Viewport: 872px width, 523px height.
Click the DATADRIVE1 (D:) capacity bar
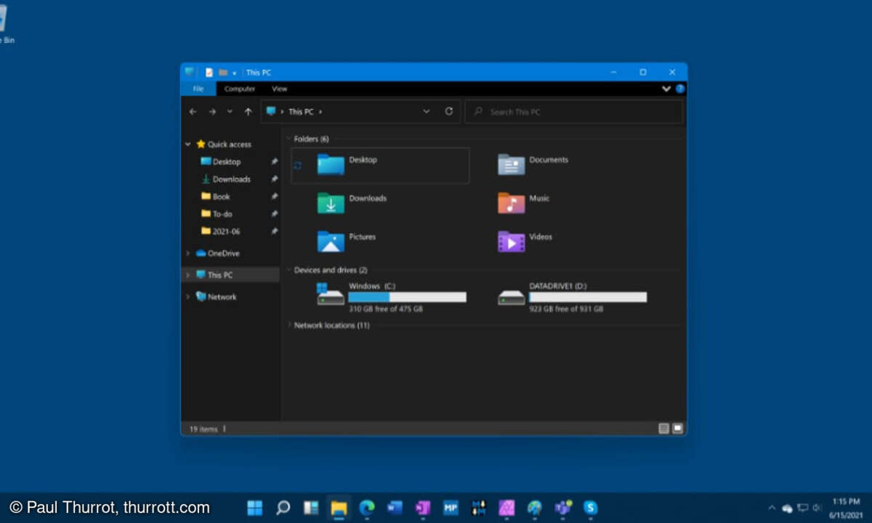click(x=588, y=297)
